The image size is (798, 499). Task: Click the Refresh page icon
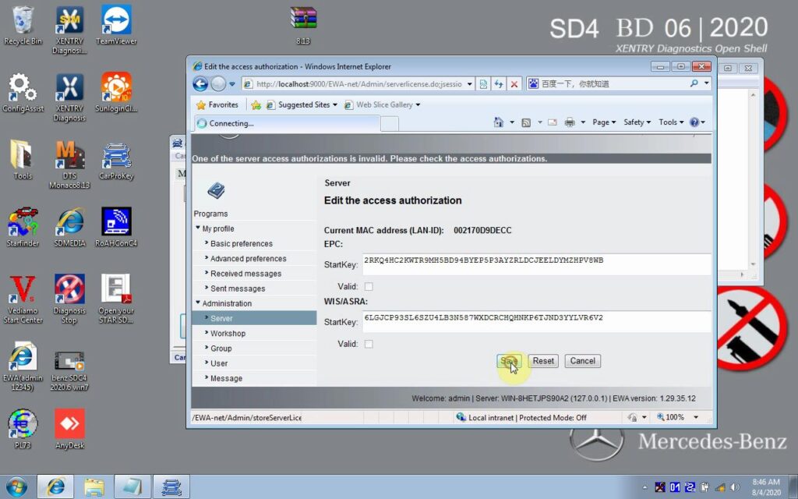coord(499,84)
